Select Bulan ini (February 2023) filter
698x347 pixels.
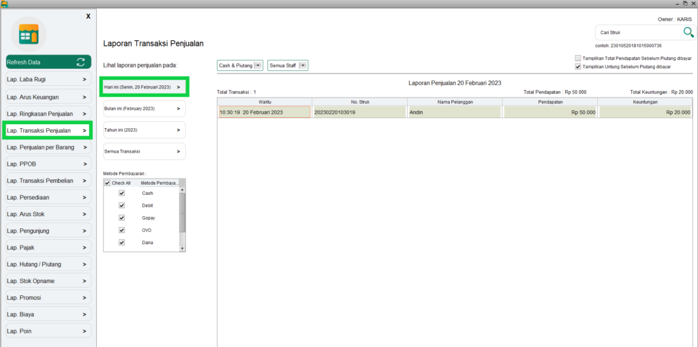click(x=144, y=108)
